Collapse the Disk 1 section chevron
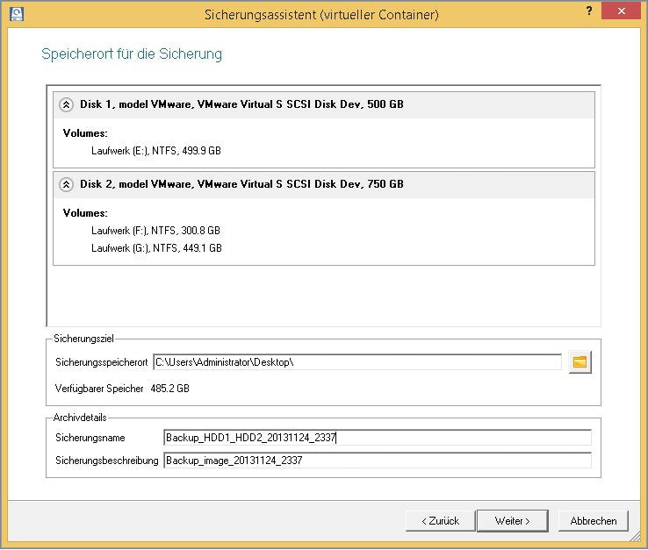The image size is (648, 550). pos(66,105)
